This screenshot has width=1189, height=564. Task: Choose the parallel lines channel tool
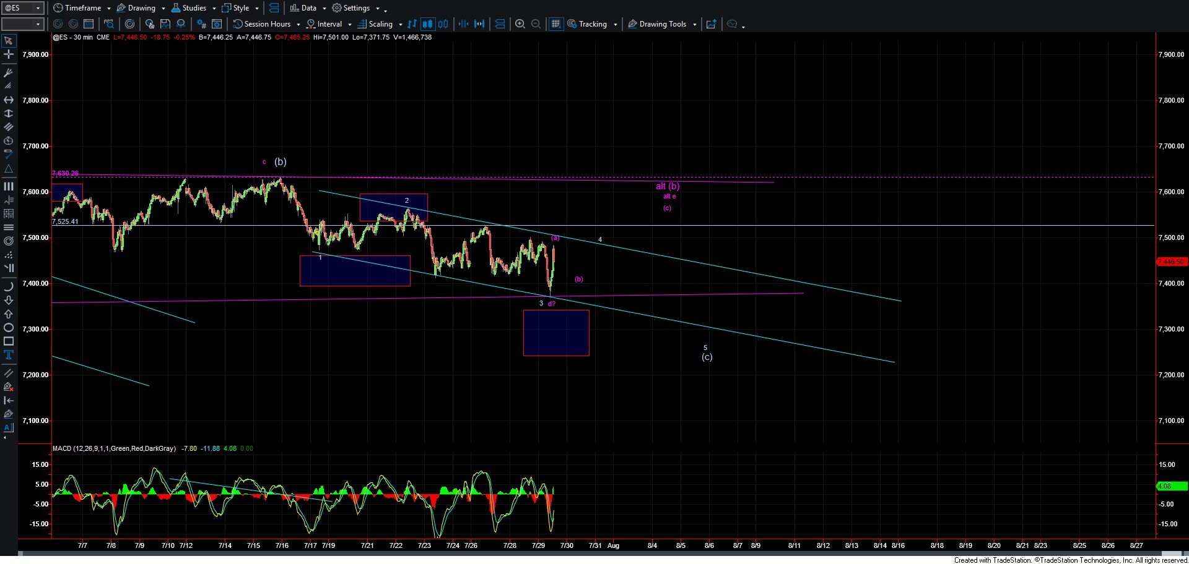pyautogui.click(x=9, y=127)
